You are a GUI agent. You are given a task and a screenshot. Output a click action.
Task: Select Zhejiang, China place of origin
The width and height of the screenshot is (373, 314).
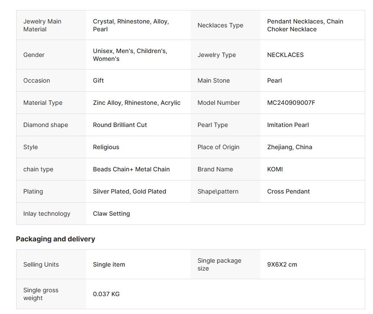click(289, 147)
